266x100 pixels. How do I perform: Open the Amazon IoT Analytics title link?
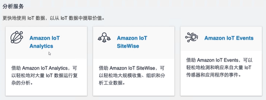(45, 42)
